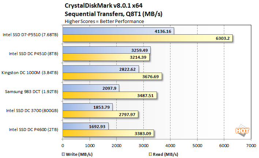This screenshot has width=259, height=158.
Task: Click the 7000 x-axis tick label
Action: (251, 146)
